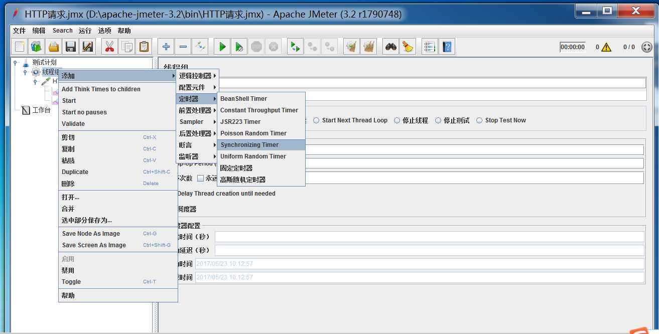Click the grayed Shutdown toolbar icon
659x334 pixels.
tap(274, 47)
